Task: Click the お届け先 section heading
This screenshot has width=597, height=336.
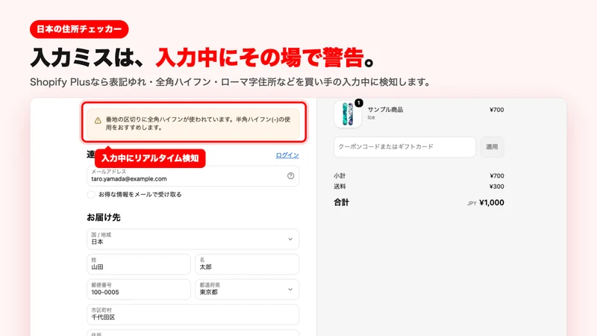Action: [x=104, y=217]
